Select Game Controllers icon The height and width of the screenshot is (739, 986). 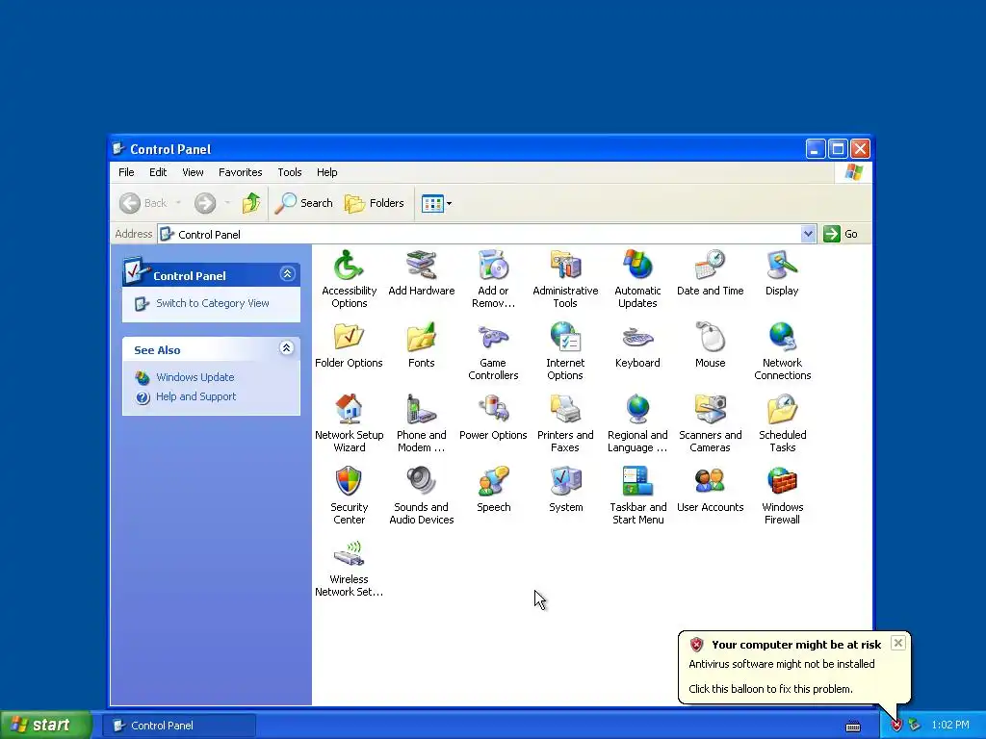click(493, 338)
